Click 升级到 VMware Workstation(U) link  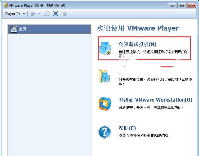(156, 100)
